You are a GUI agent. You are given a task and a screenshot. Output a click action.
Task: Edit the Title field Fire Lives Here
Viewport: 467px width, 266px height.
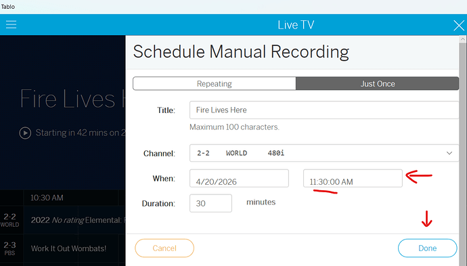324,110
